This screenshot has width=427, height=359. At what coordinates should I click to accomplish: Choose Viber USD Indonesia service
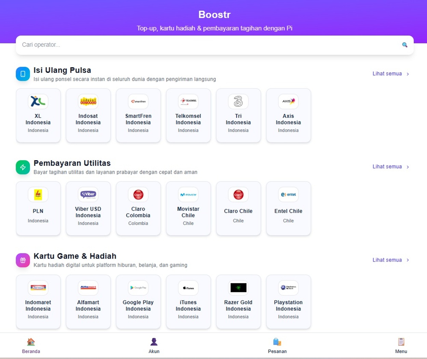click(x=88, y=208)
